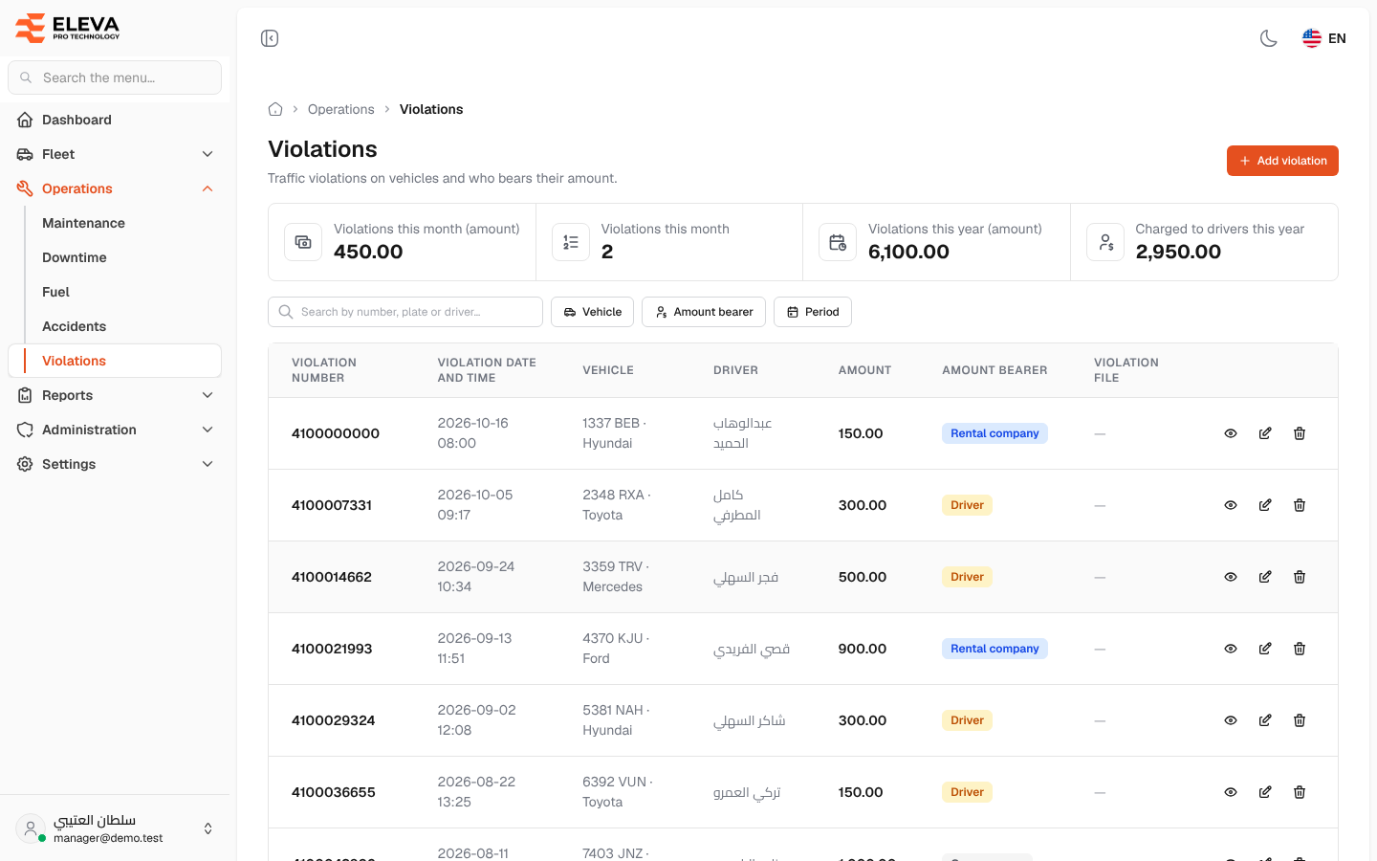The width and height of the screenshot is (1377, 861).
Task: Edit violation 4100029324
Action: point(1265,720)
